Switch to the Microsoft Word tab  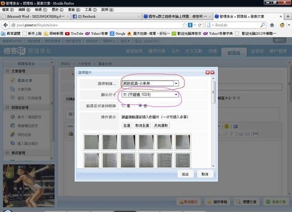[x=35, y=16]
